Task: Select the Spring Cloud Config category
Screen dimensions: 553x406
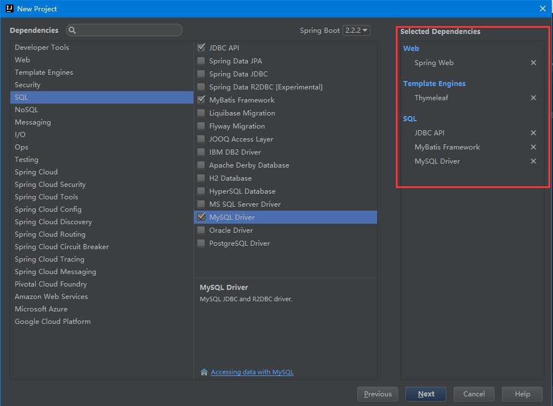Action: 102,210
